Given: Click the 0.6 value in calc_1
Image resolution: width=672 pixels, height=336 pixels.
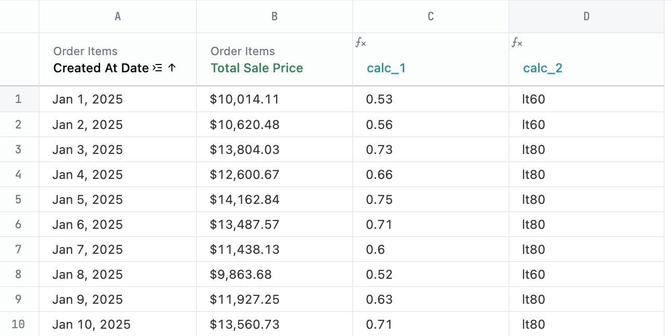Looking at the screenshot, I should pyautogui.click(x=375, y=250).
